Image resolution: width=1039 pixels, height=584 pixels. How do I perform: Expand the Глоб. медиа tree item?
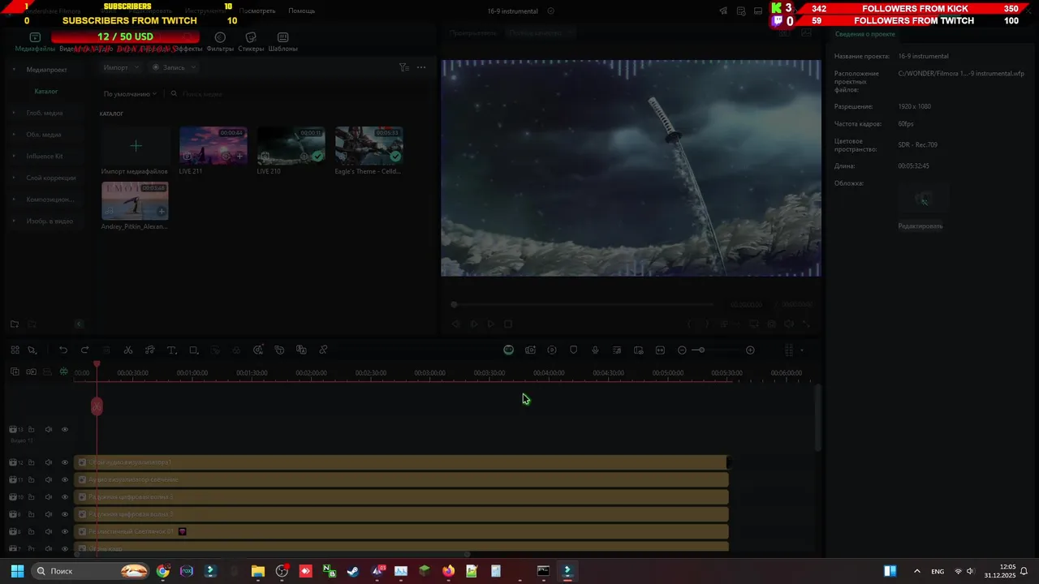pyautogui.click(x=14, y=113)
